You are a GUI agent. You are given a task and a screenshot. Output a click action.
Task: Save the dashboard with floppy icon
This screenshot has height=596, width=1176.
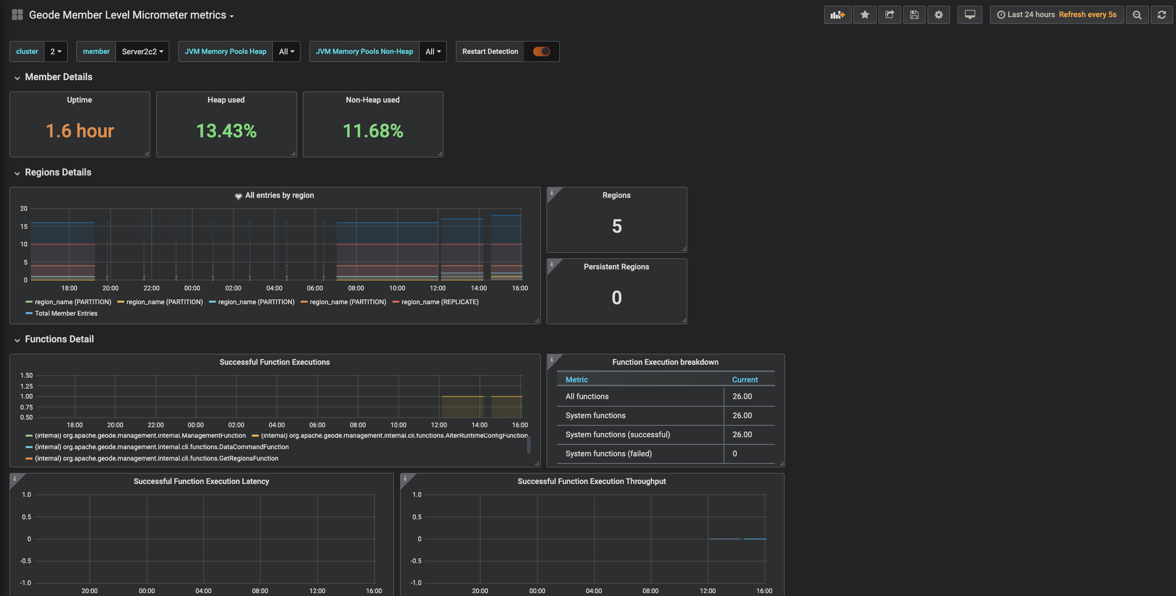coord(914,15)
